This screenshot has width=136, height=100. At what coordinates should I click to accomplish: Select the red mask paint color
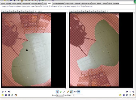tap(57, 92)
